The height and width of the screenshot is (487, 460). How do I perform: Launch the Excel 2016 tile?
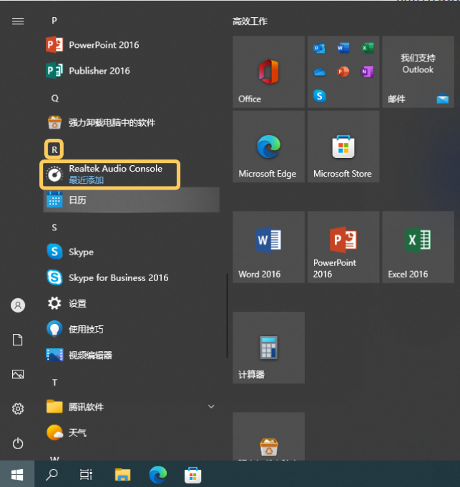click(418, 247)
